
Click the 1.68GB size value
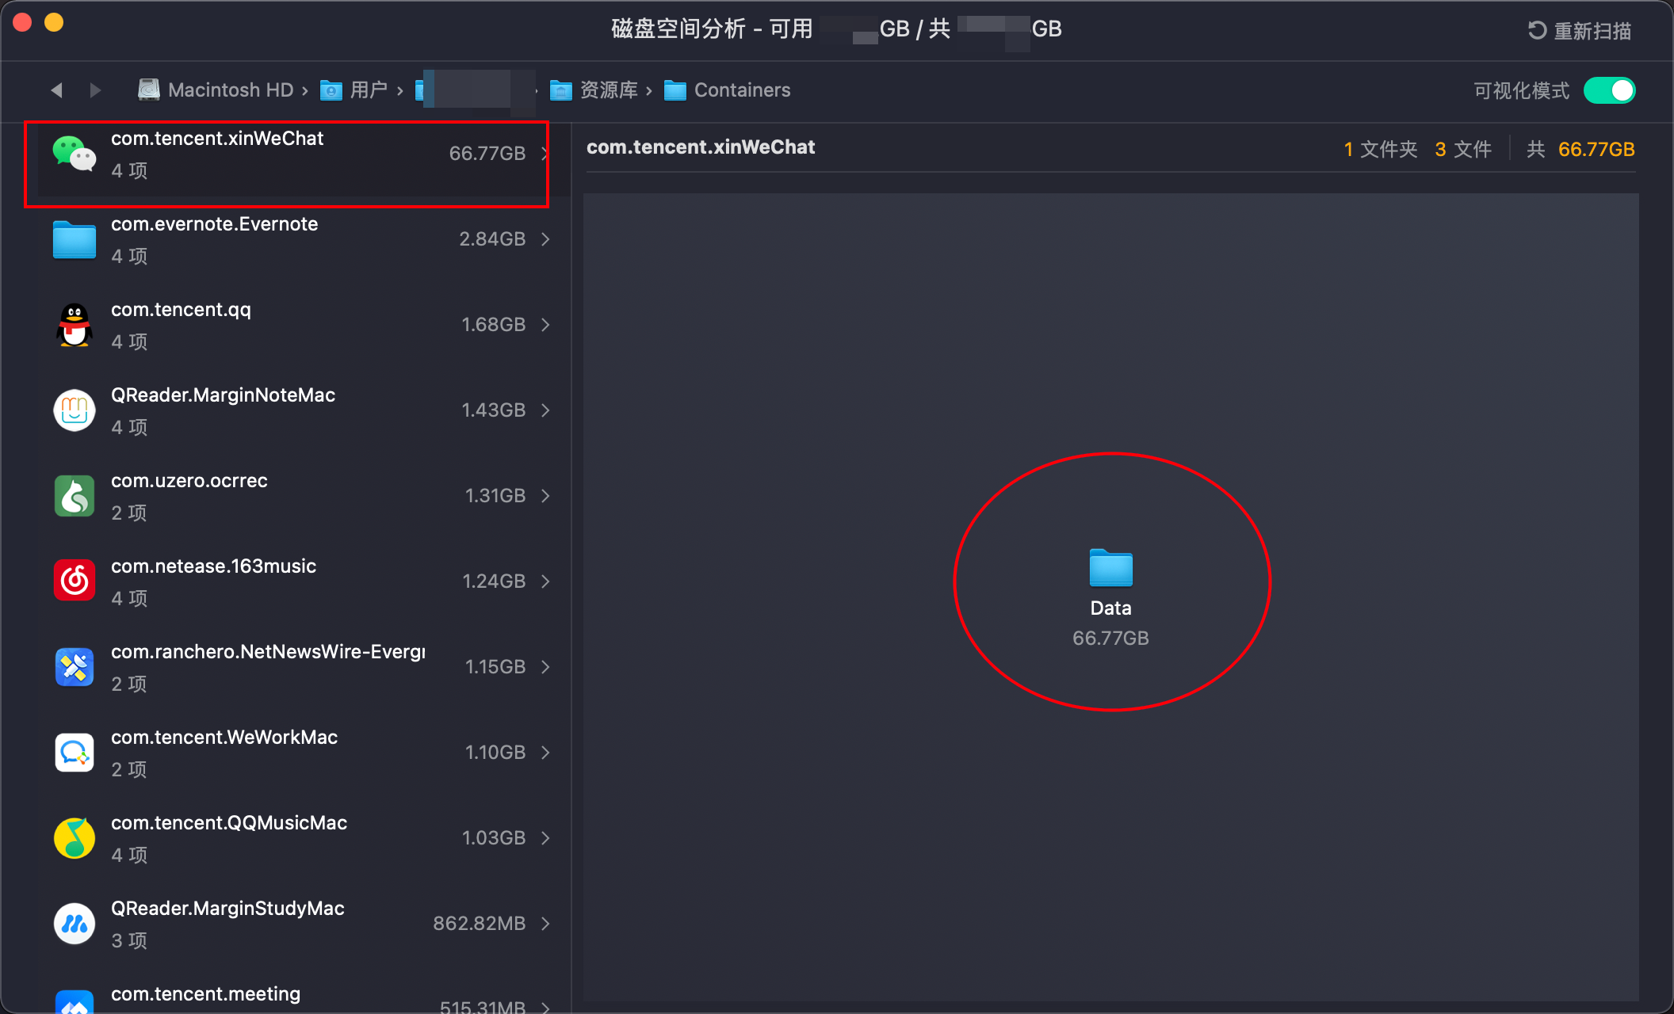coord(494,325)
